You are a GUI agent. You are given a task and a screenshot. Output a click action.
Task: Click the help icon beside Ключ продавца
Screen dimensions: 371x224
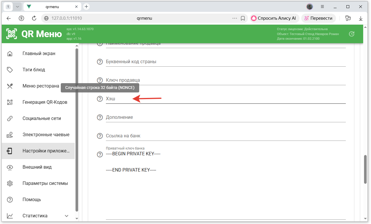pos(100,80)
